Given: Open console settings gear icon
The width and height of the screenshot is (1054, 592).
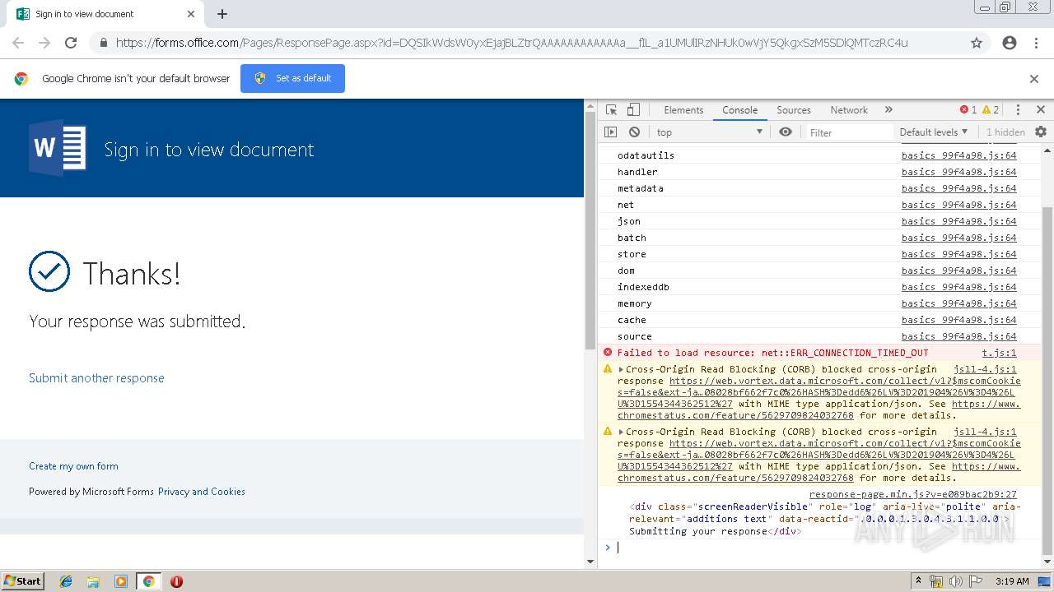Looking at the screenshot, I should click(x=1041, y=132).
